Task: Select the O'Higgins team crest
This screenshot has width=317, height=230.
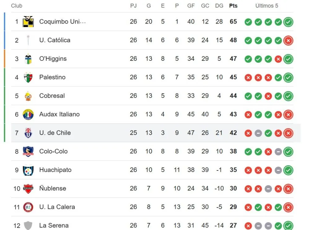Action: point(28,59)
